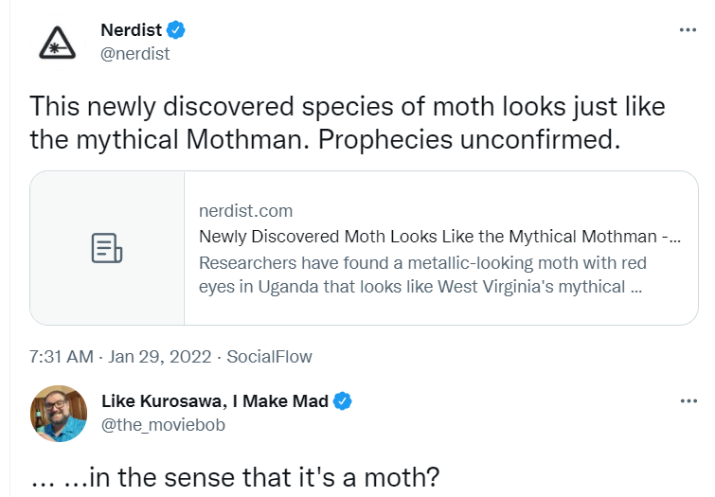Open the nerdist.com domain link in the card
The image size is (715, 497).
point(246,211)
